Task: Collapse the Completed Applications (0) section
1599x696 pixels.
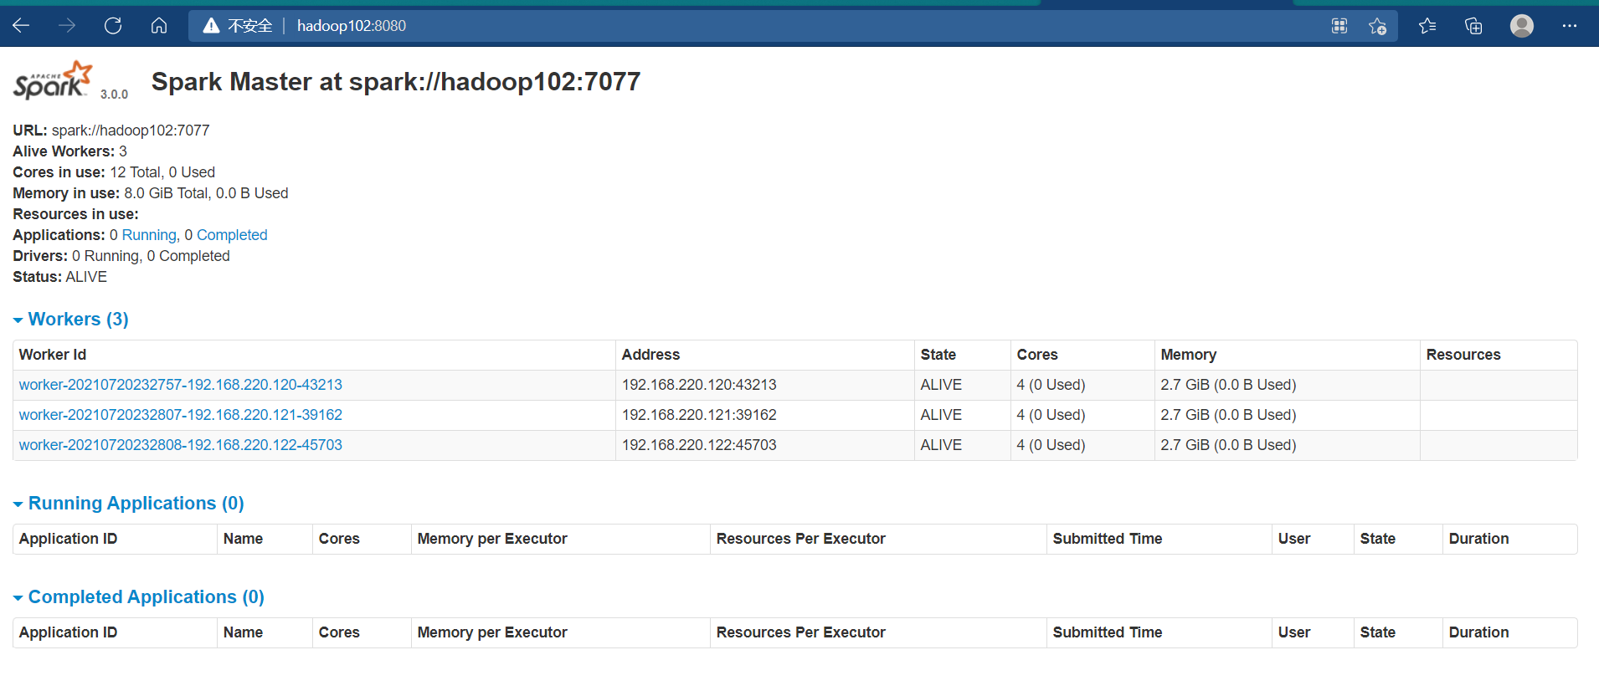Action: (x=138, y=596)
